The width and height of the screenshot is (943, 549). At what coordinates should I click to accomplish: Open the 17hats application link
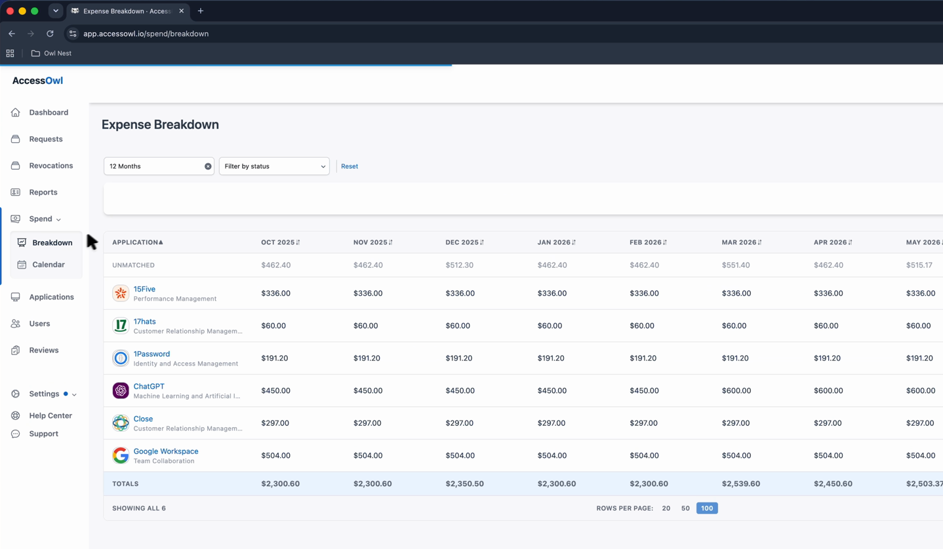[x=145, y=322]
